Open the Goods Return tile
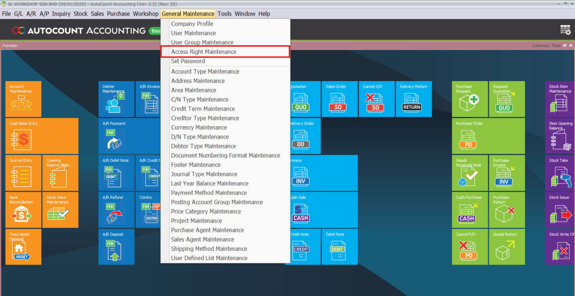 tap(507, 247)
